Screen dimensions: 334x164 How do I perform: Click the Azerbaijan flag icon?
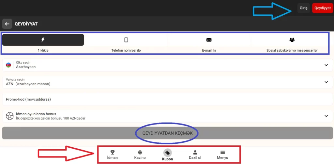click(x=8, y=65)
